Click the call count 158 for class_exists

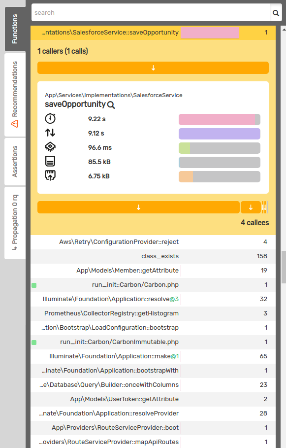[262, 256]
